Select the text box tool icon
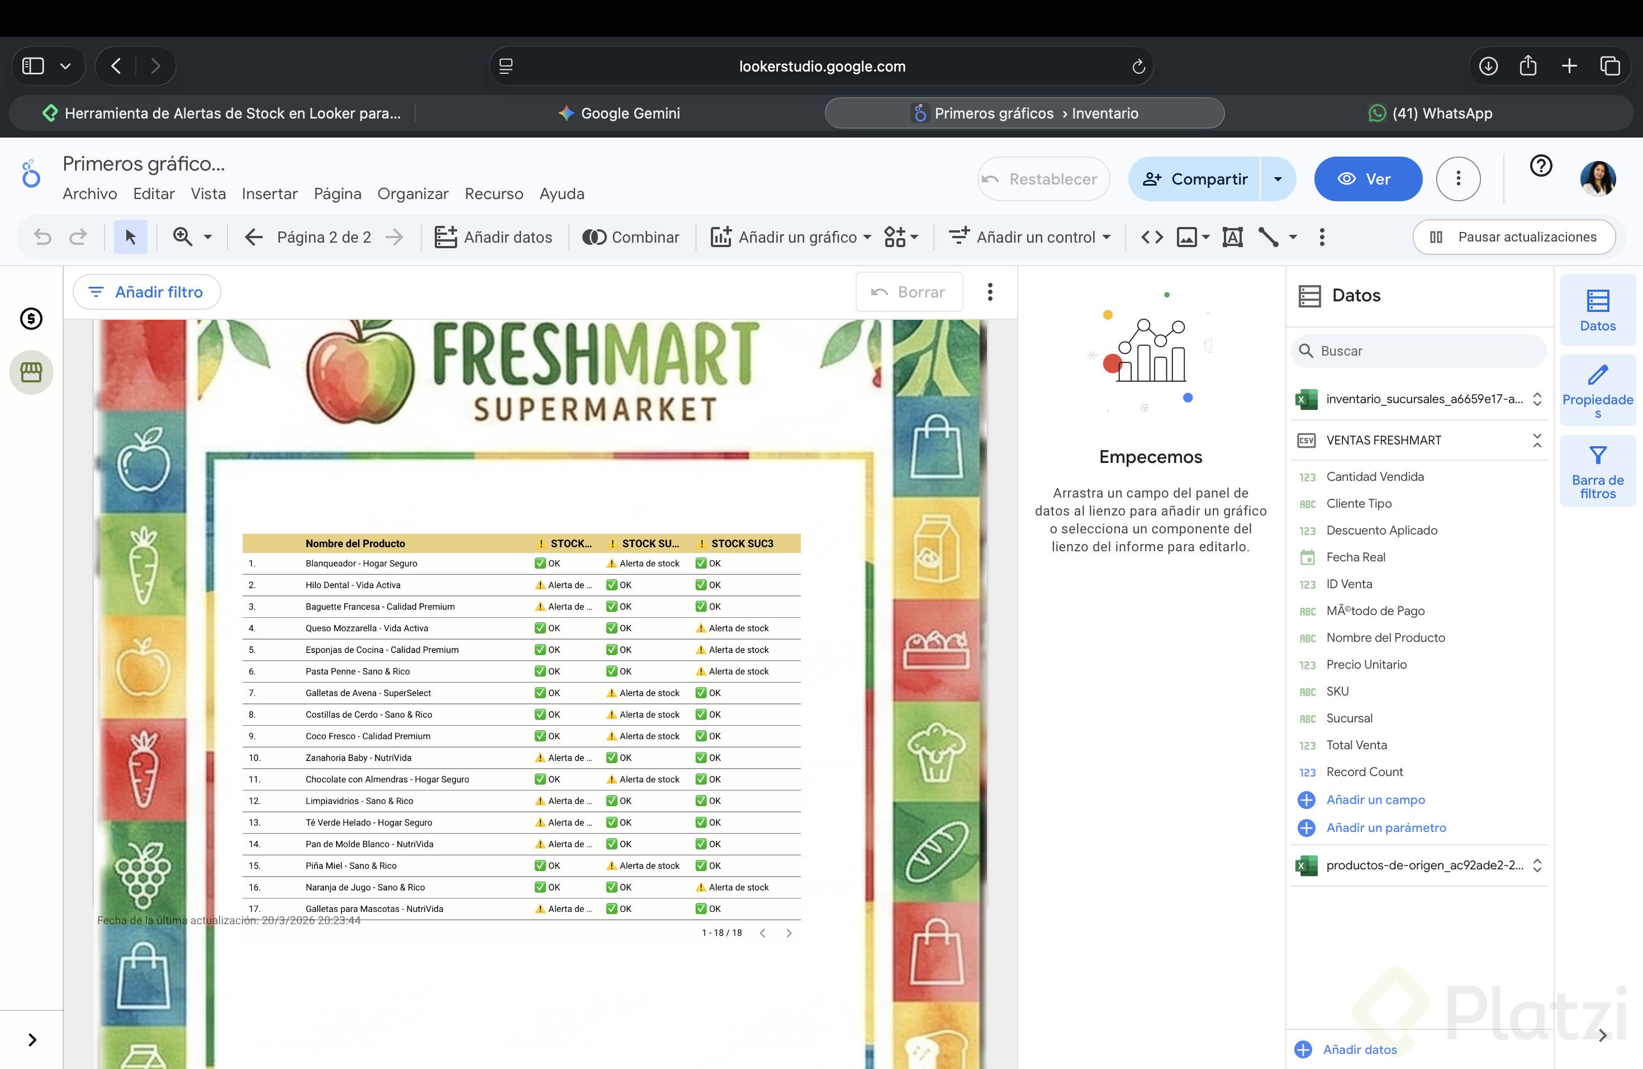This screenshot has width=1643, height=1069. [1232, 237]
